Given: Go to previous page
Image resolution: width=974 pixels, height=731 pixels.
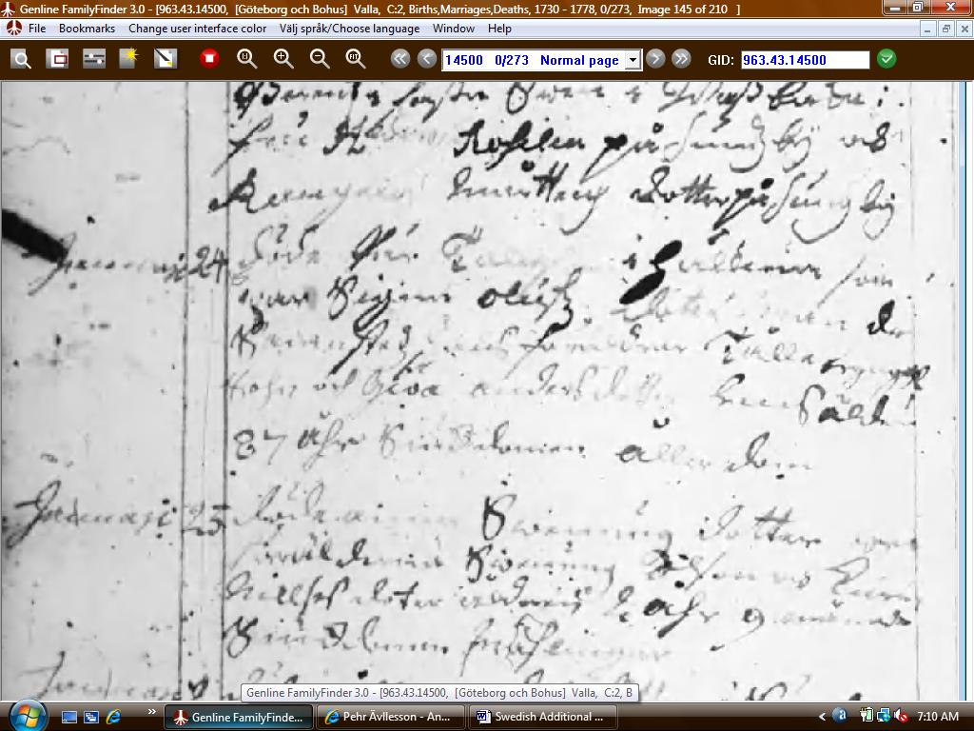Looking at the screenshot, I should [x=427, y=59].
